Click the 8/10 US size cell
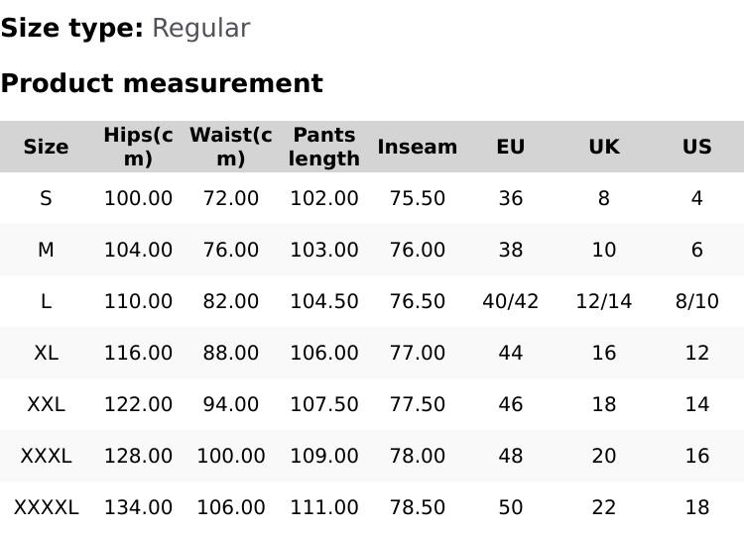Viewport: 744px width, 533px height. [696, 301]
